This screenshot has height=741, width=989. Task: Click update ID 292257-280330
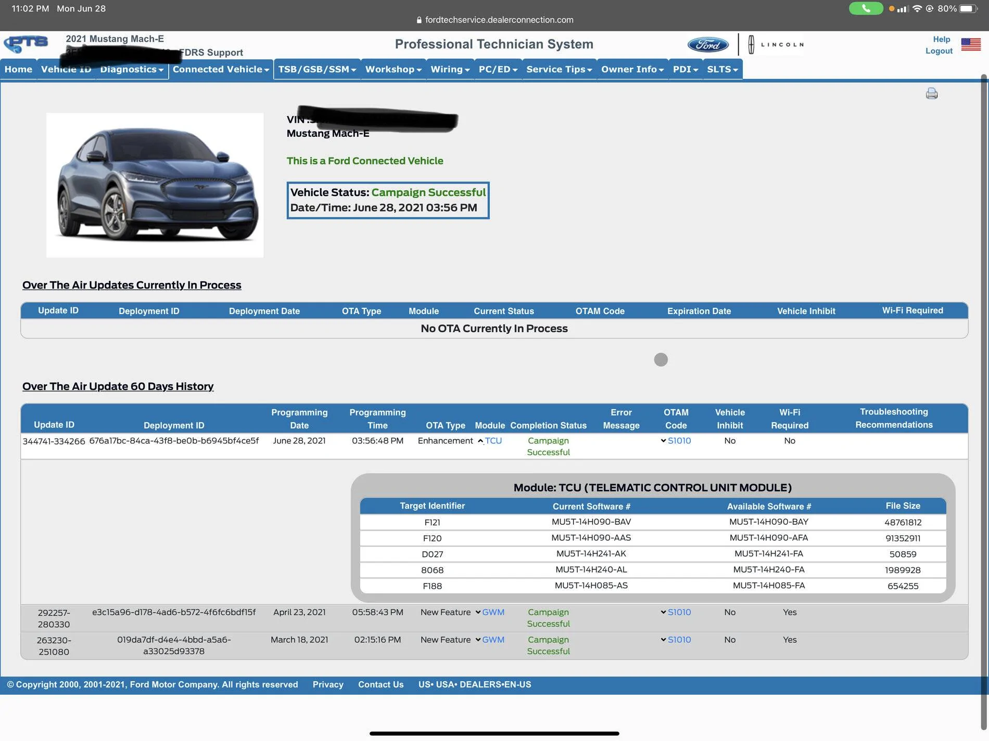54,618
